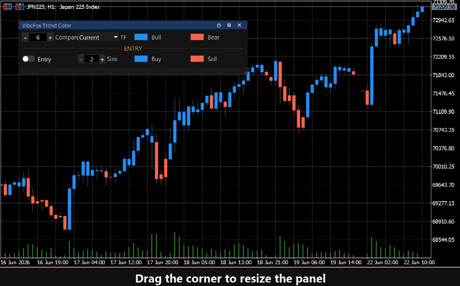
Task: Click the power icon in VibeFox panel
Action: [219, 25]
